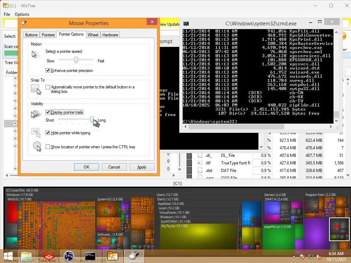This screenshot has width=351, height=263.
Task: Switch to the Pointers tab
Action: click(x=48, y=35)
